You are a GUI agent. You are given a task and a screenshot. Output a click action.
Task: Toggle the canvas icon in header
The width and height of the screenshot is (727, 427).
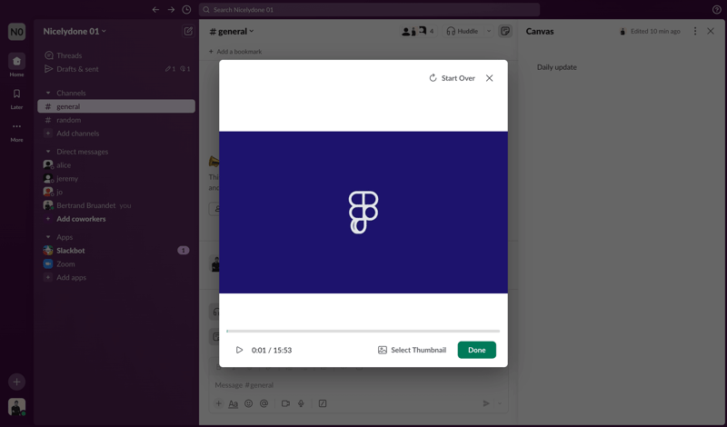pyautogui.click(x=505, y=31)
